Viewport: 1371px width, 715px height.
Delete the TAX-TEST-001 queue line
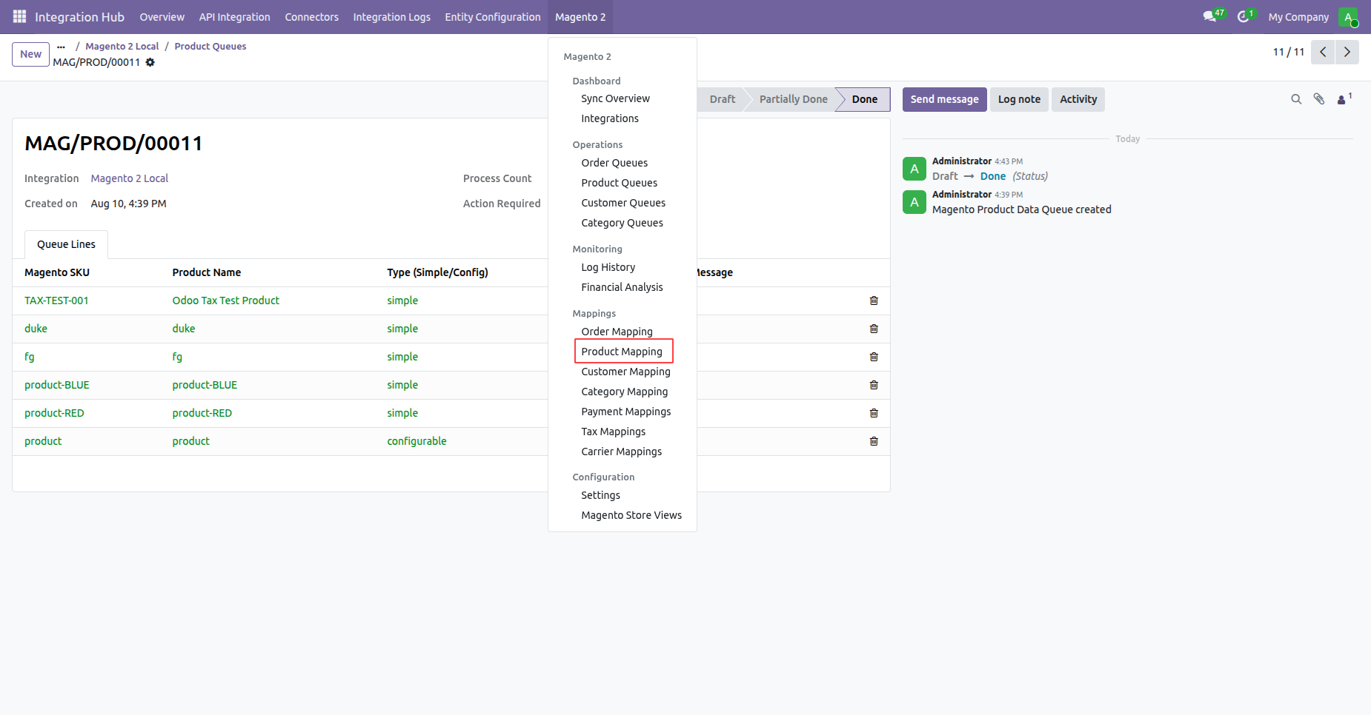874,301
